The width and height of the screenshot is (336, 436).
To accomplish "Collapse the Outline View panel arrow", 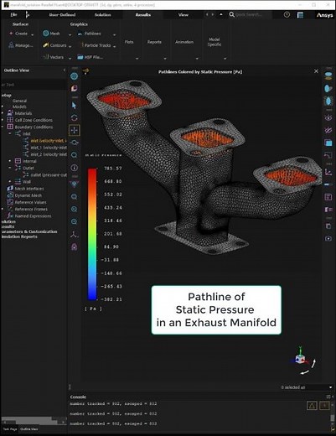I will click(x=65, y=70).
